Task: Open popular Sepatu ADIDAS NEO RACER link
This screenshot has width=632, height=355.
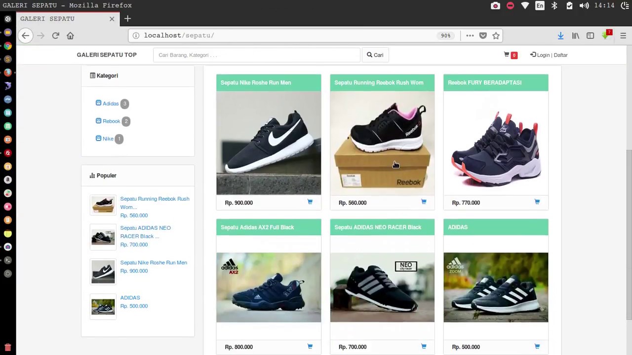Action: [x=146, y=232]
